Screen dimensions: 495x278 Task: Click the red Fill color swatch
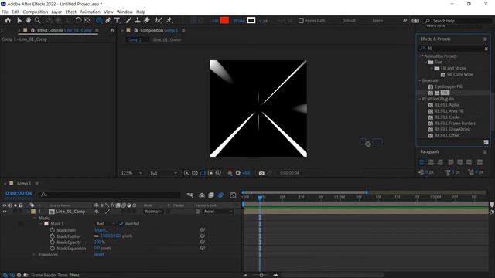pos(224,21)
